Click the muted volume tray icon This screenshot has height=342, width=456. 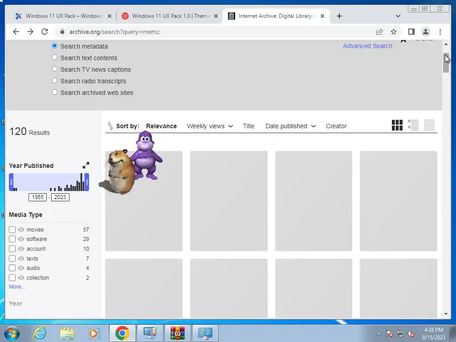pyautogui.click(x=411, y=334)
